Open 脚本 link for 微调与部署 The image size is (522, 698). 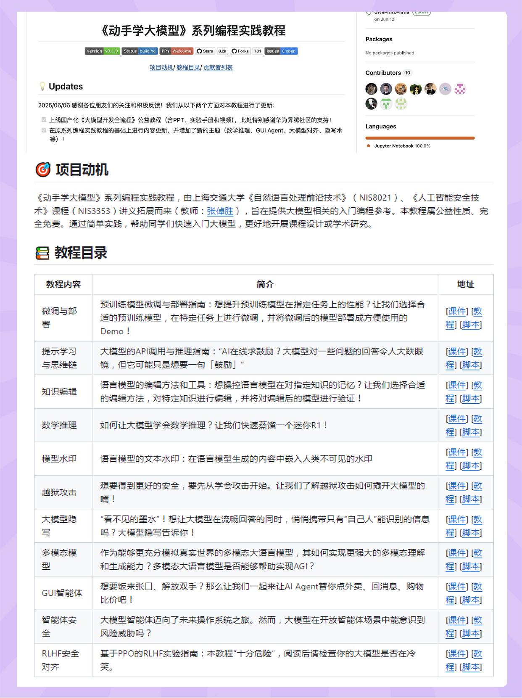point(471,325)
